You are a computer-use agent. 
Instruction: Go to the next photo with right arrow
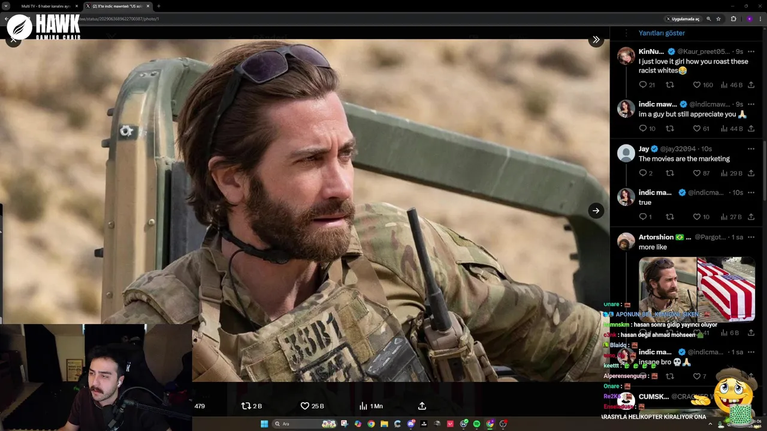596,211
